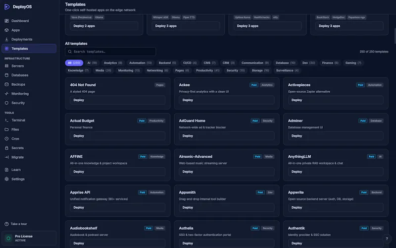The image size is (396, 248).
Task: Open Dashboard from the sidebar
Action: [29, 21]
